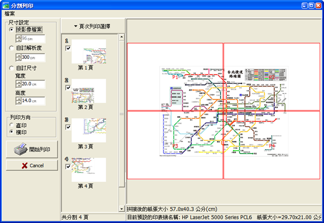Click the 共分割 4 頁 status text
This screenshot has width=324, height=223.
[x=75, y=217]
